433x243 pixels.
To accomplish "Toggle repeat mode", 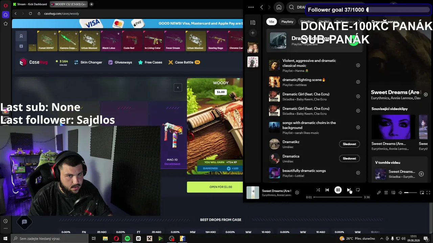I will pyautogui.click(x=358, y=190).
